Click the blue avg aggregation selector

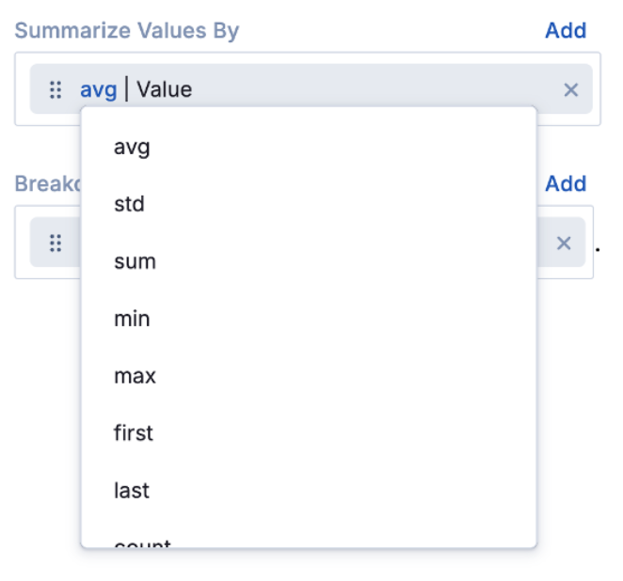point(98,89)
